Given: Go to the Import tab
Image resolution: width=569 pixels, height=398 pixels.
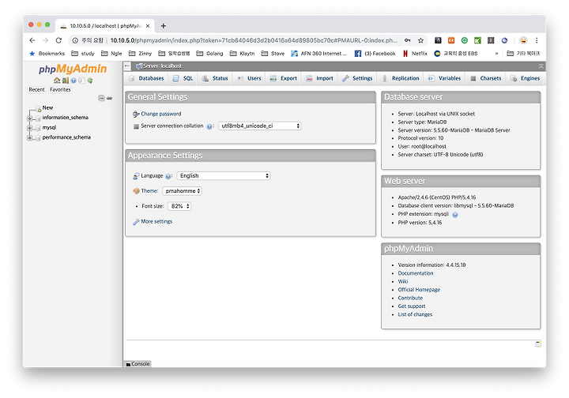Looking at the screenshot, I should 320,78.
